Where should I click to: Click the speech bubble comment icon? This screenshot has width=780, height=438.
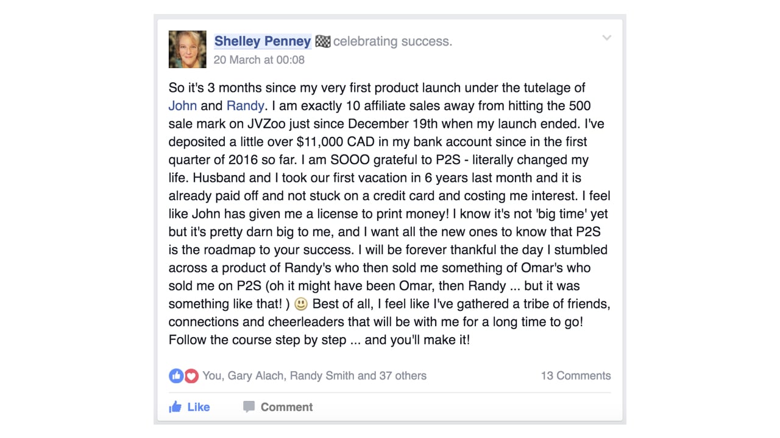pos(249,407)
